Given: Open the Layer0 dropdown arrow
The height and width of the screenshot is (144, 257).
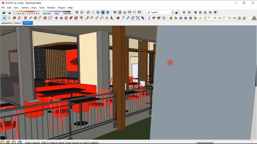Looking at the screenshot, I should (173, 12).
